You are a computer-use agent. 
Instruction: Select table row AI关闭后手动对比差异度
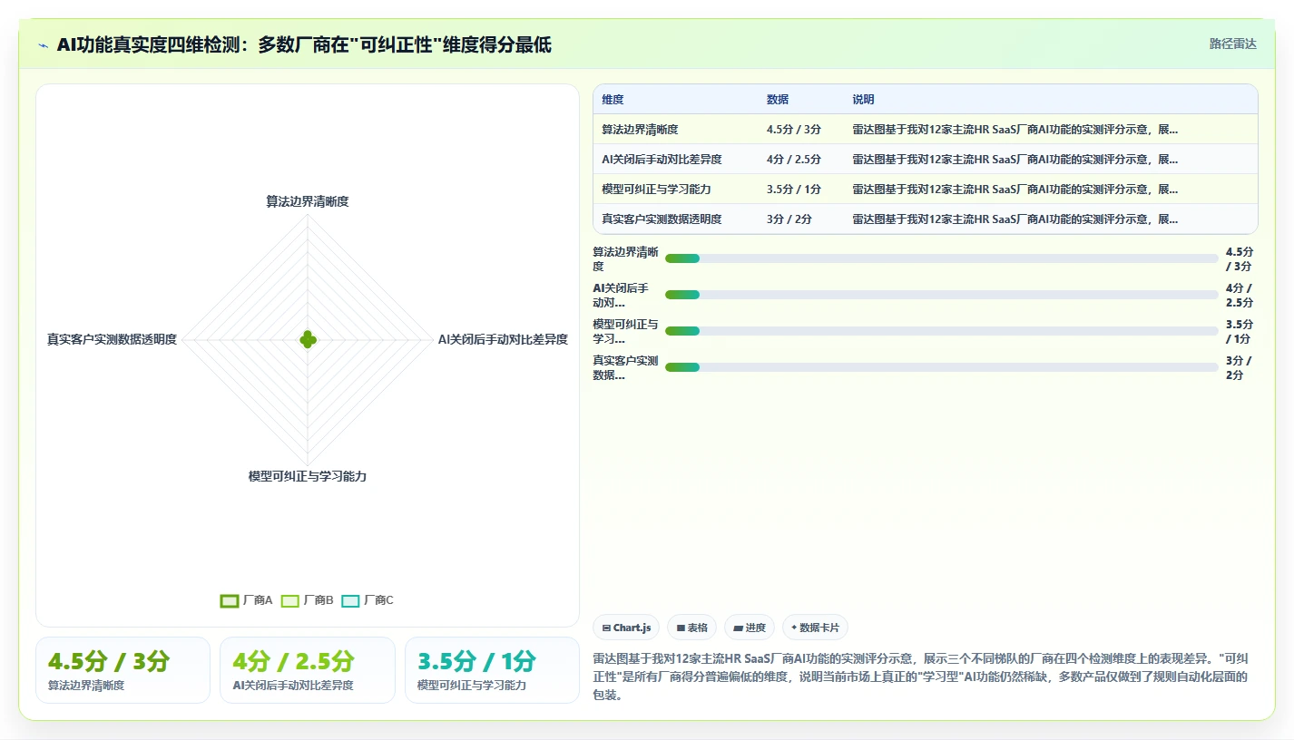(926, 160)
